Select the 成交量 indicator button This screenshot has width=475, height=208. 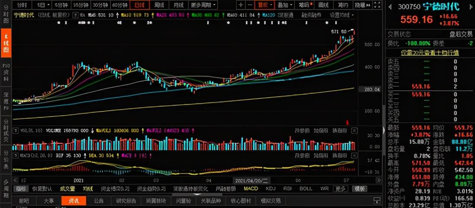click(x=67, y=189)
